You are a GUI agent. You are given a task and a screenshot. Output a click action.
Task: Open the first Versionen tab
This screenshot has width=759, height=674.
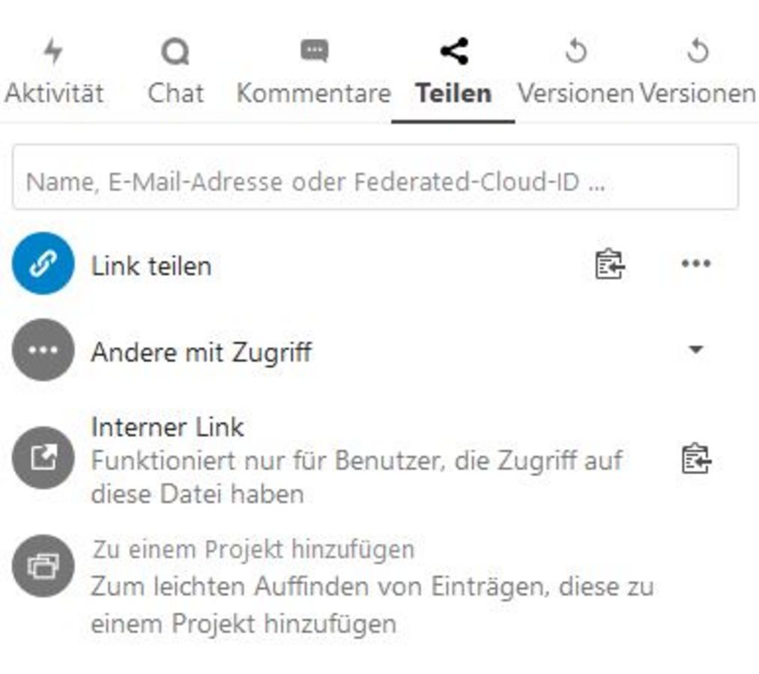[576, 73]
